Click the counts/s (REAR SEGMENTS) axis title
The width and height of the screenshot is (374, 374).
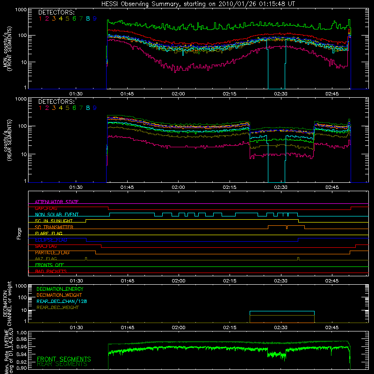(7, 140)
